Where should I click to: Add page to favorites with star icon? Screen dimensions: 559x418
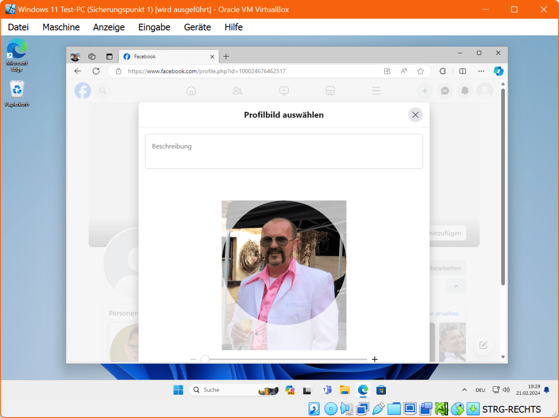tap(420, 71)
